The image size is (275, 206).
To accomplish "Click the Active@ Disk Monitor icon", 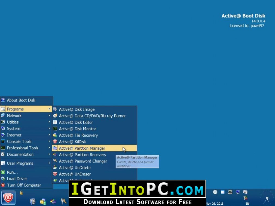I will 55,128.
